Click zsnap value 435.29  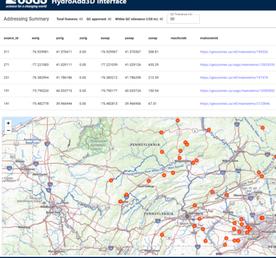point(153,65)
